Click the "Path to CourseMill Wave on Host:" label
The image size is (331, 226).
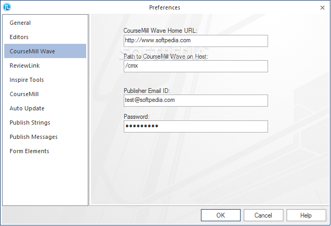tap(166, 56)
